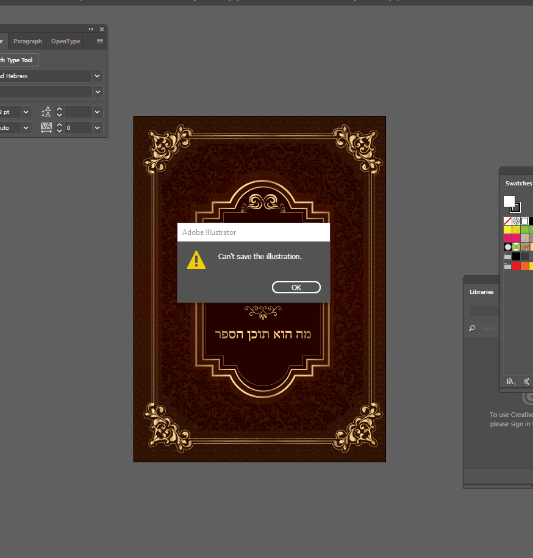The width and height of the screenshot is (533, 558).
Task: Click the grays color group folder icon
Action: [x=508, y=256]
